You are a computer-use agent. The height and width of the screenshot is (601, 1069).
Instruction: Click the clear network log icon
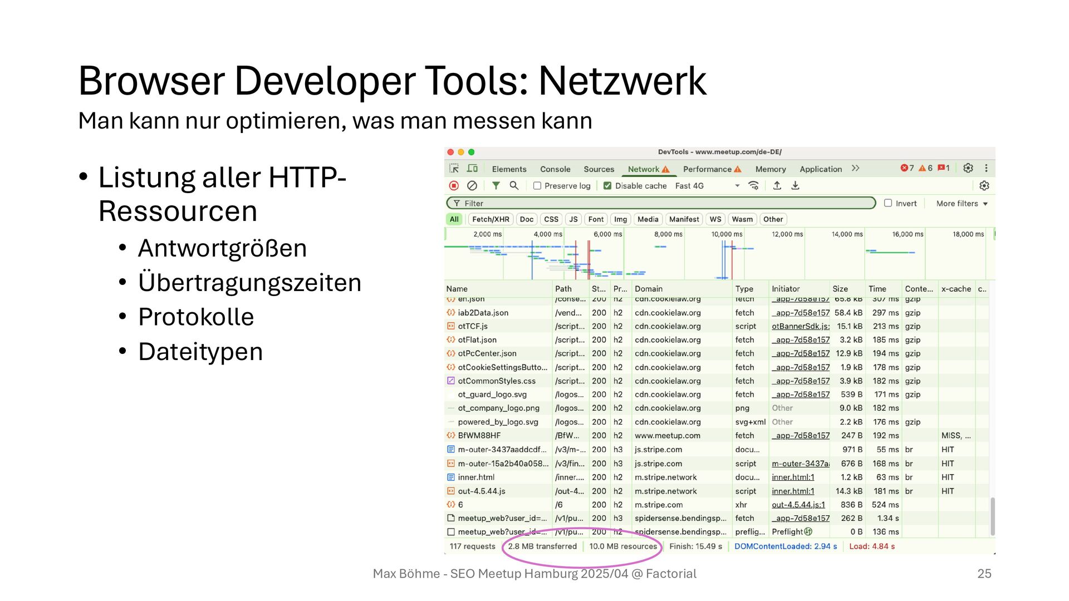(x=472, y=186)
